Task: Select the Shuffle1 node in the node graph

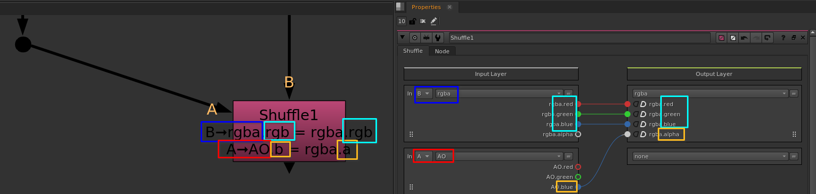Action: [289, 131]
